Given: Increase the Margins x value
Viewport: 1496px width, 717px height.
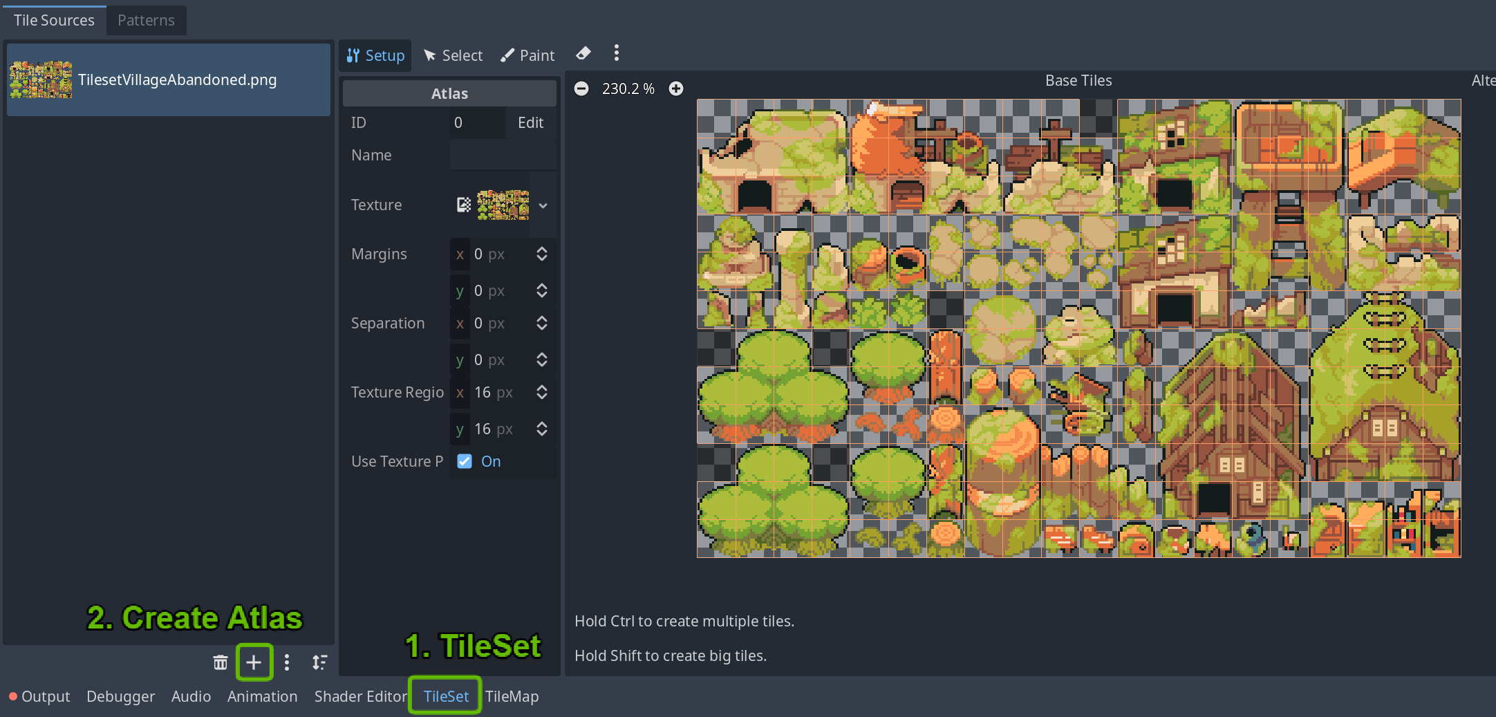Looking at the screenshot, I should pyautogui.click(x=542, y=250).
